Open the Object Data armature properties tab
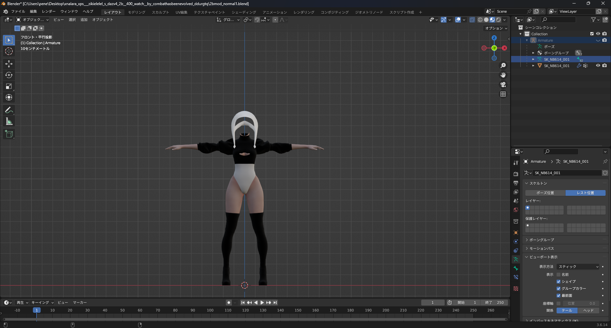Viewport: 611px width, 328px height. 516,259
